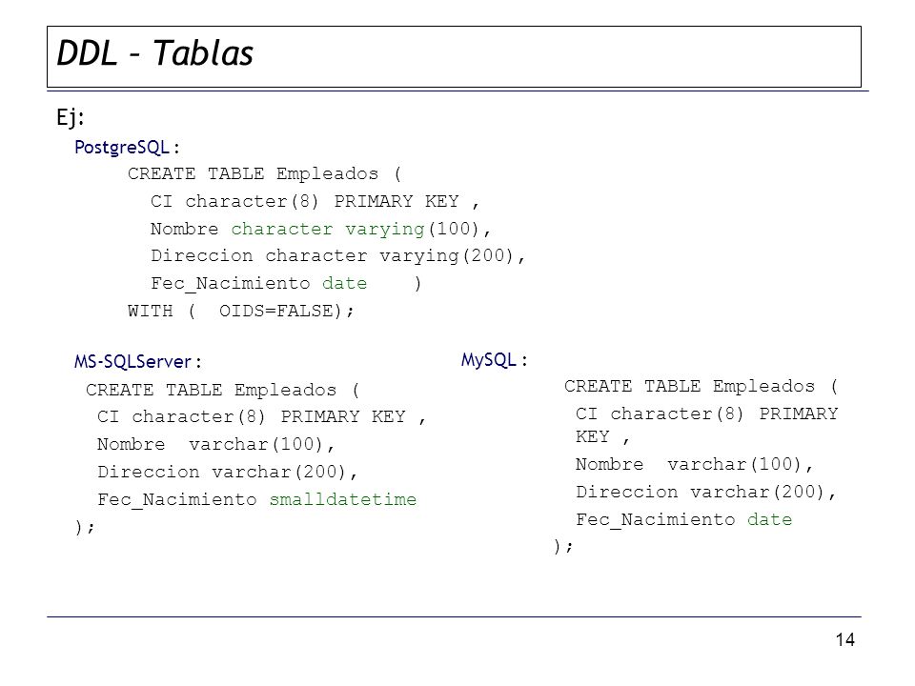
Task: Click PostgreSQL 'CREATE TABLE Empleados (' line
Action: [x=264, y=173]
